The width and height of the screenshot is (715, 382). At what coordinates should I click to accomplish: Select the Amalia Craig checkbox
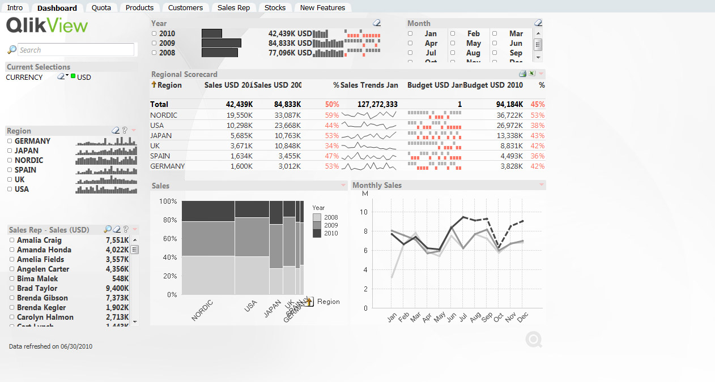tap(12, 240)
